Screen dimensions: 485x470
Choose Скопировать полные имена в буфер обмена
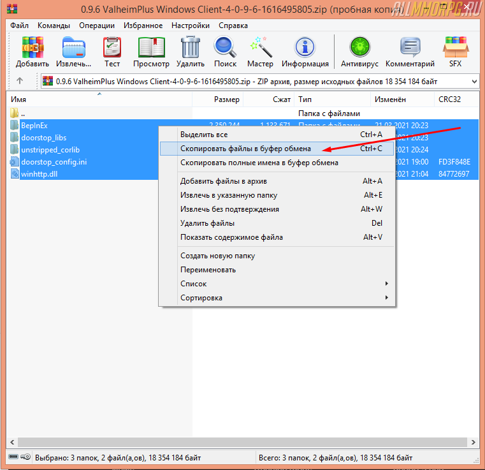[x=277, y=163]
